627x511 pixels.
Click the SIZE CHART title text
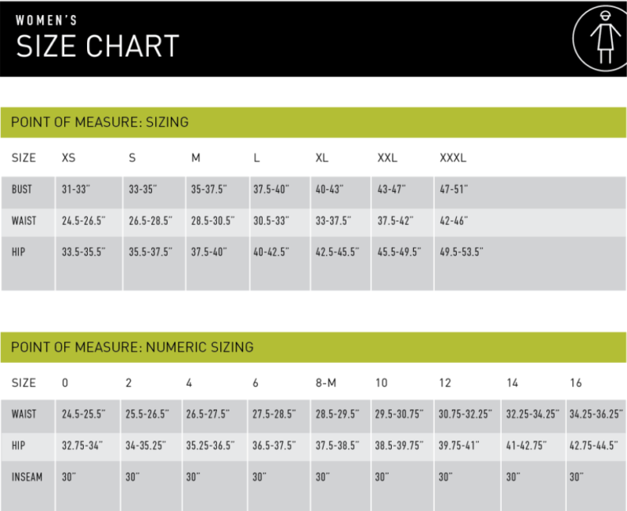pyautogui.click(x=97, y=46)
